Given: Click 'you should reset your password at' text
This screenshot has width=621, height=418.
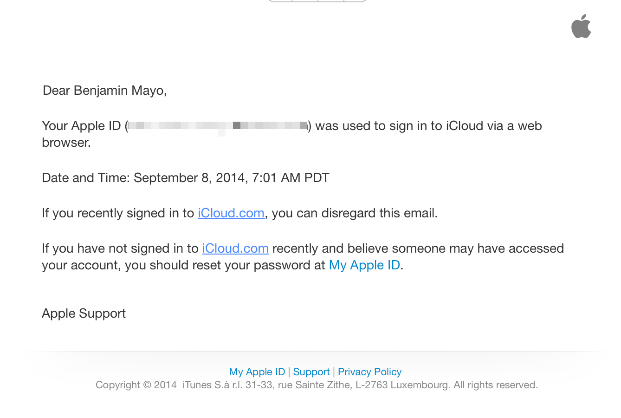Looking at the screenshot, I should click(225, 265).
